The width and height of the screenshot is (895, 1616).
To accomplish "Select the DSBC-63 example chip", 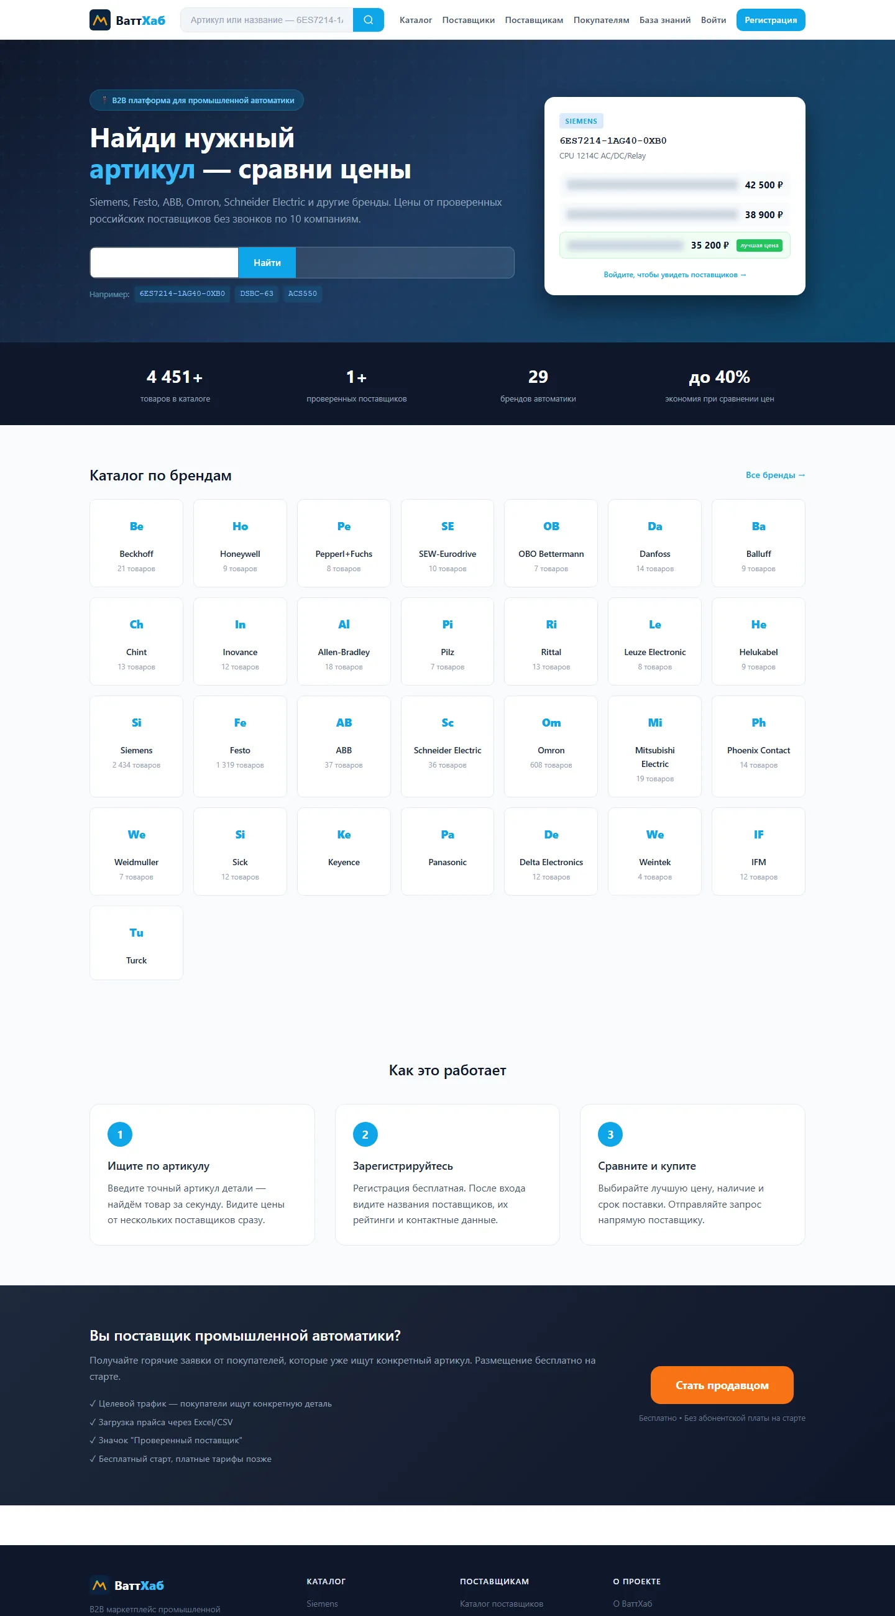I will pos(257,293).
